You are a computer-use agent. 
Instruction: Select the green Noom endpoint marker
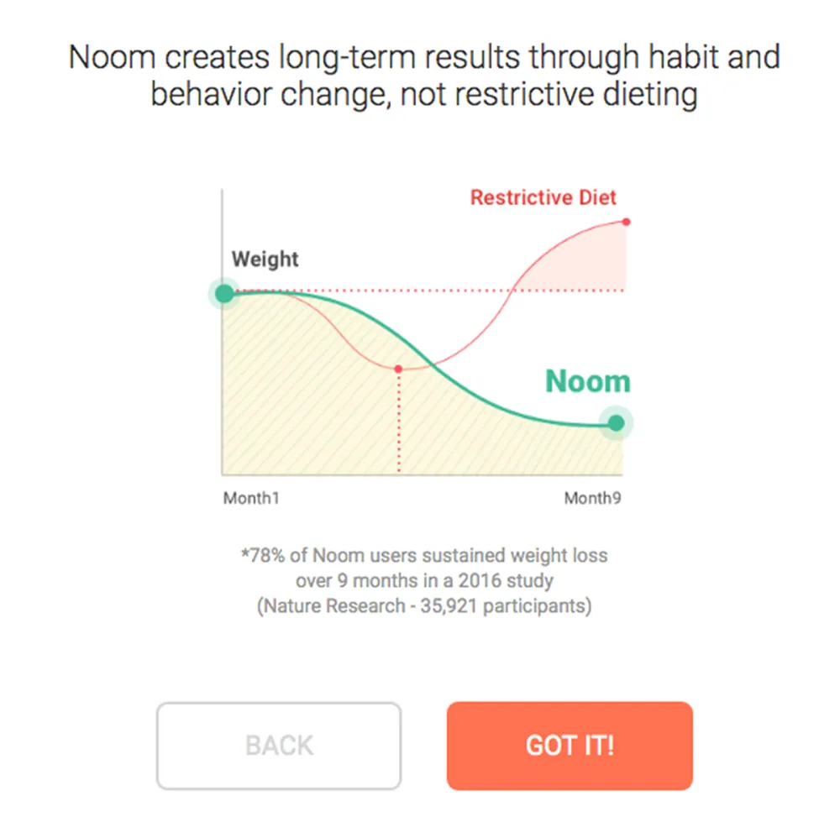coord(617,423)
